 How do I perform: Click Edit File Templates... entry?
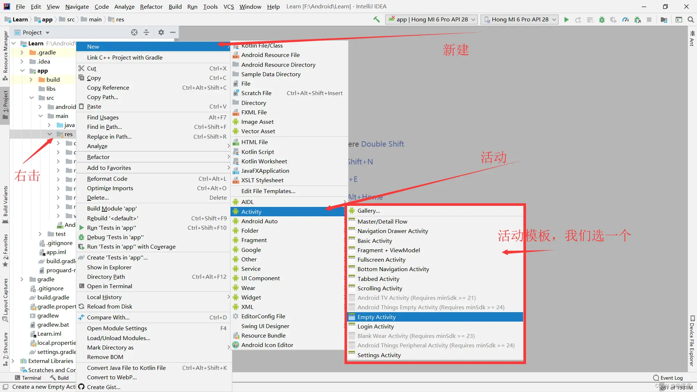pyautogui.click(x=268, y=191)
